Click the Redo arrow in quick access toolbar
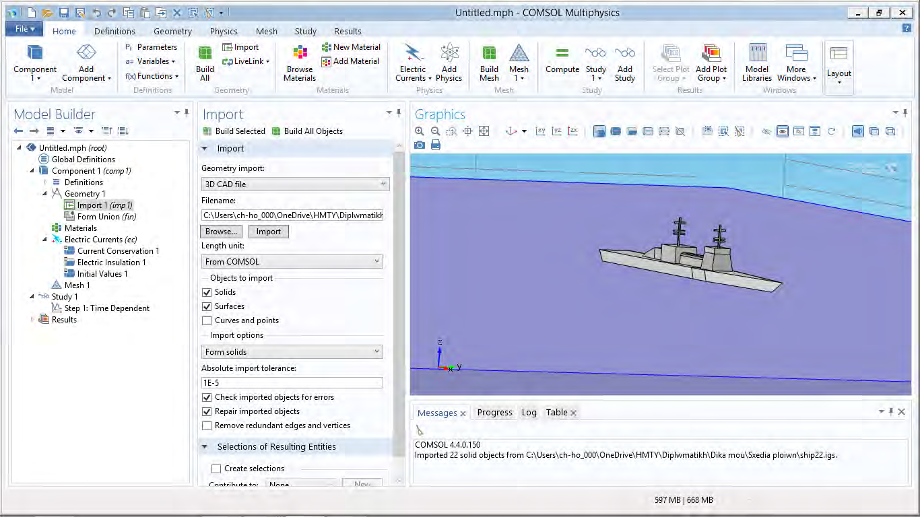 112,13
